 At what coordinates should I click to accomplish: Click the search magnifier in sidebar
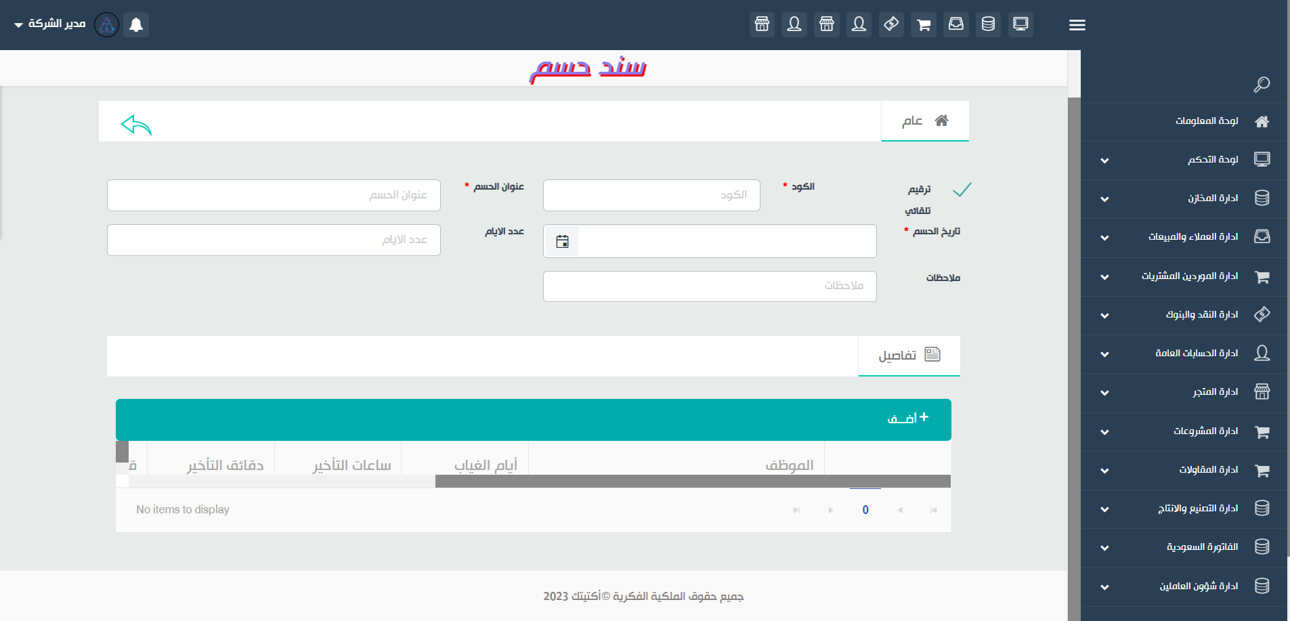tap(1262, 85)
